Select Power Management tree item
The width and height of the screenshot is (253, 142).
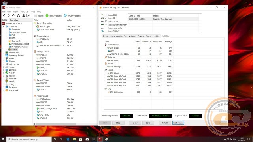click(20, 44)
